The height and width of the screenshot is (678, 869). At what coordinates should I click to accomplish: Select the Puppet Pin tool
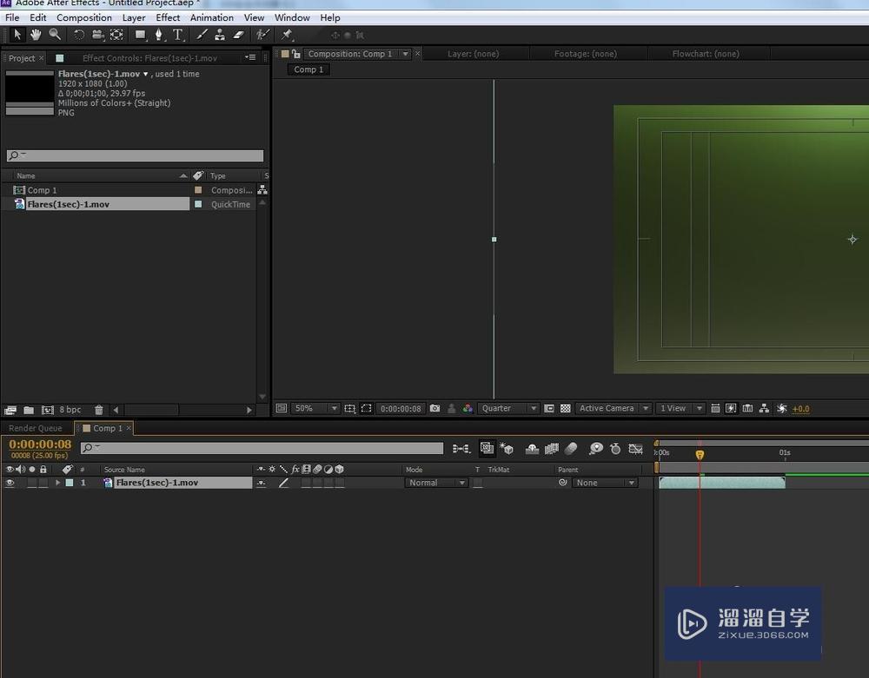pyautogui.click(x=287, y=35)
